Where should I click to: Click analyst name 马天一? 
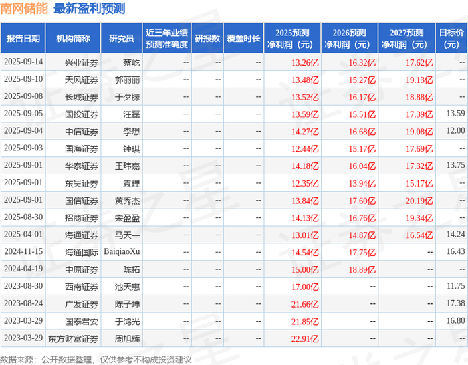(127, 235)
